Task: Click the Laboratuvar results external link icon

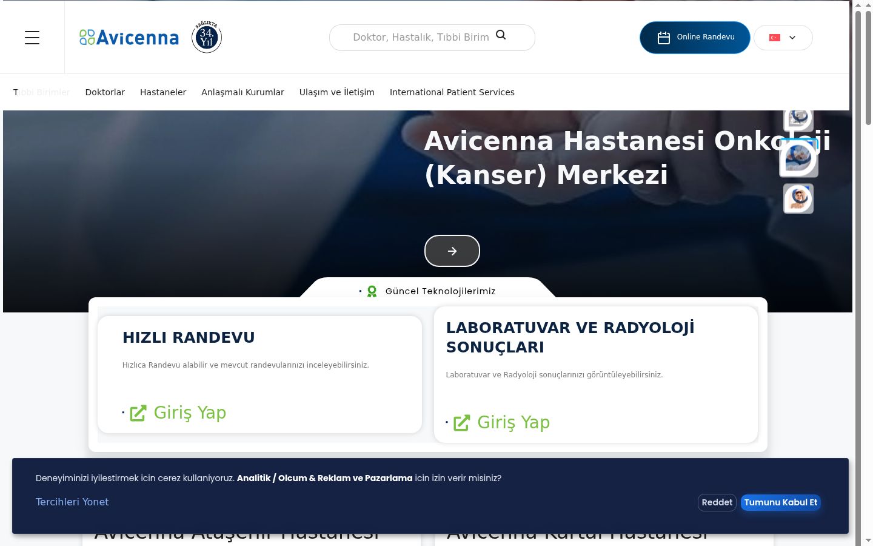Action: pos(462,423)
